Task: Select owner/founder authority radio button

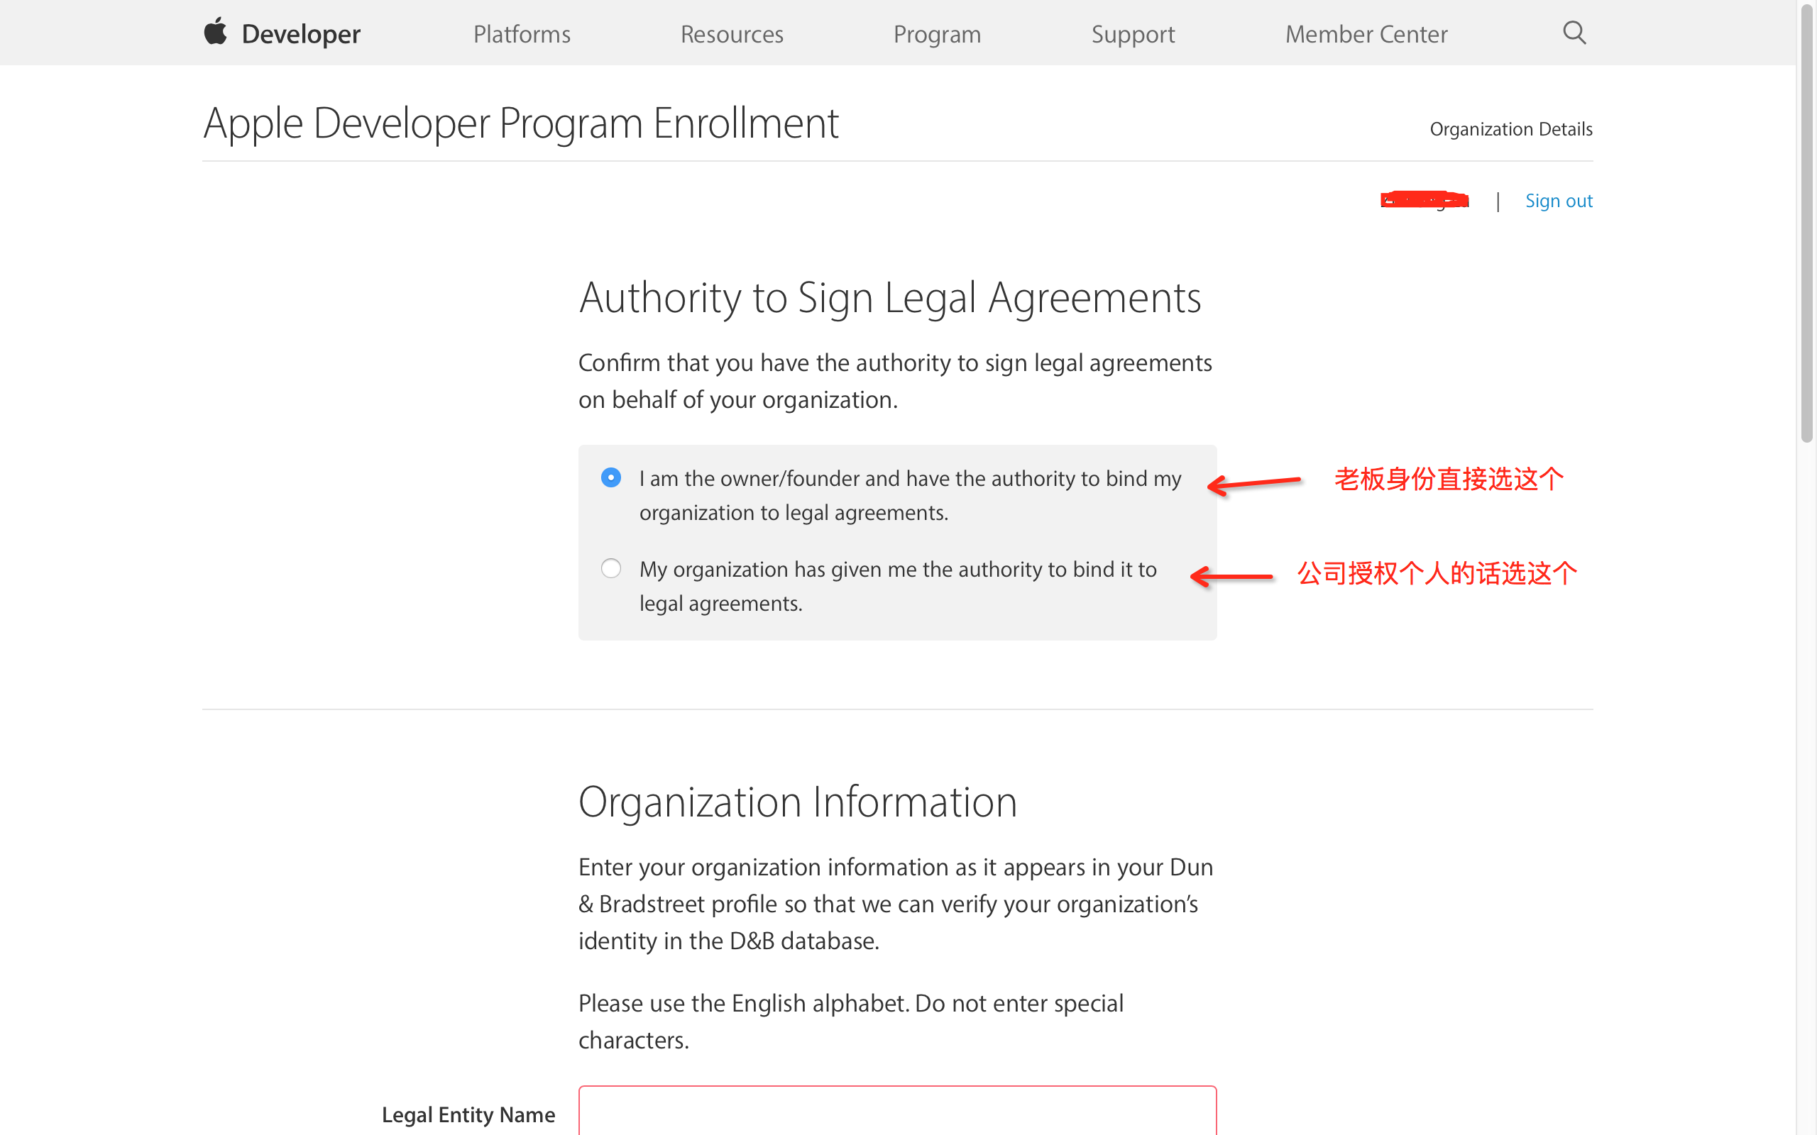Action: (611, 477)
